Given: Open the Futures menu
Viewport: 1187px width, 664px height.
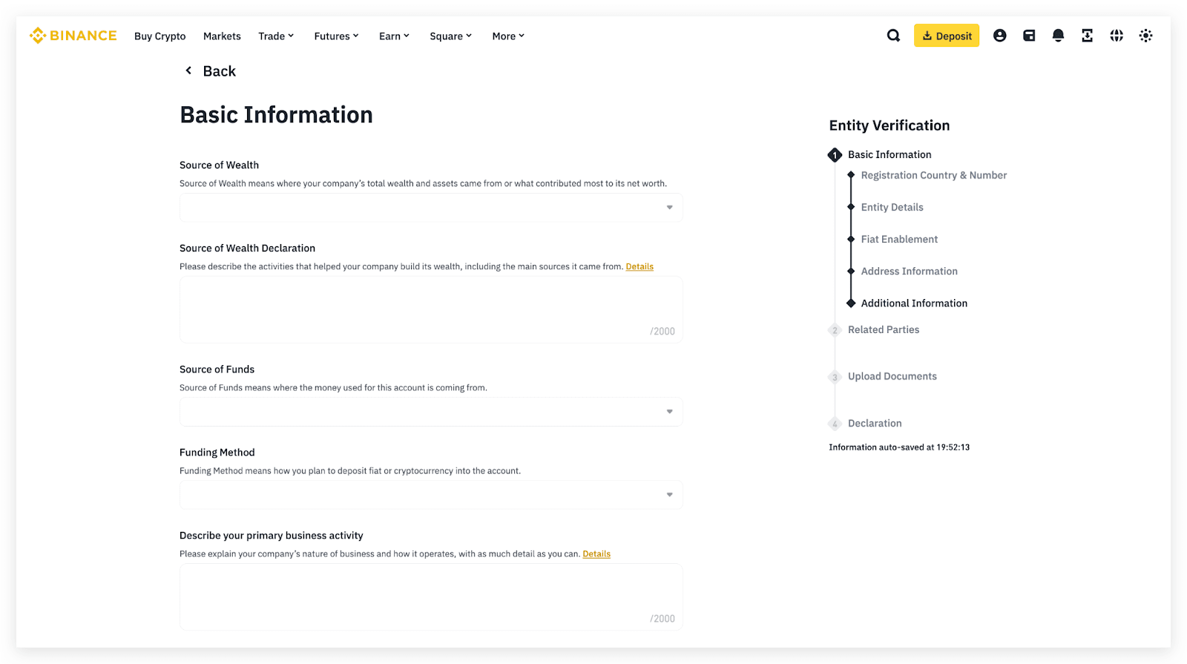Looking at the screenshot, I should (x=336, y=36).
